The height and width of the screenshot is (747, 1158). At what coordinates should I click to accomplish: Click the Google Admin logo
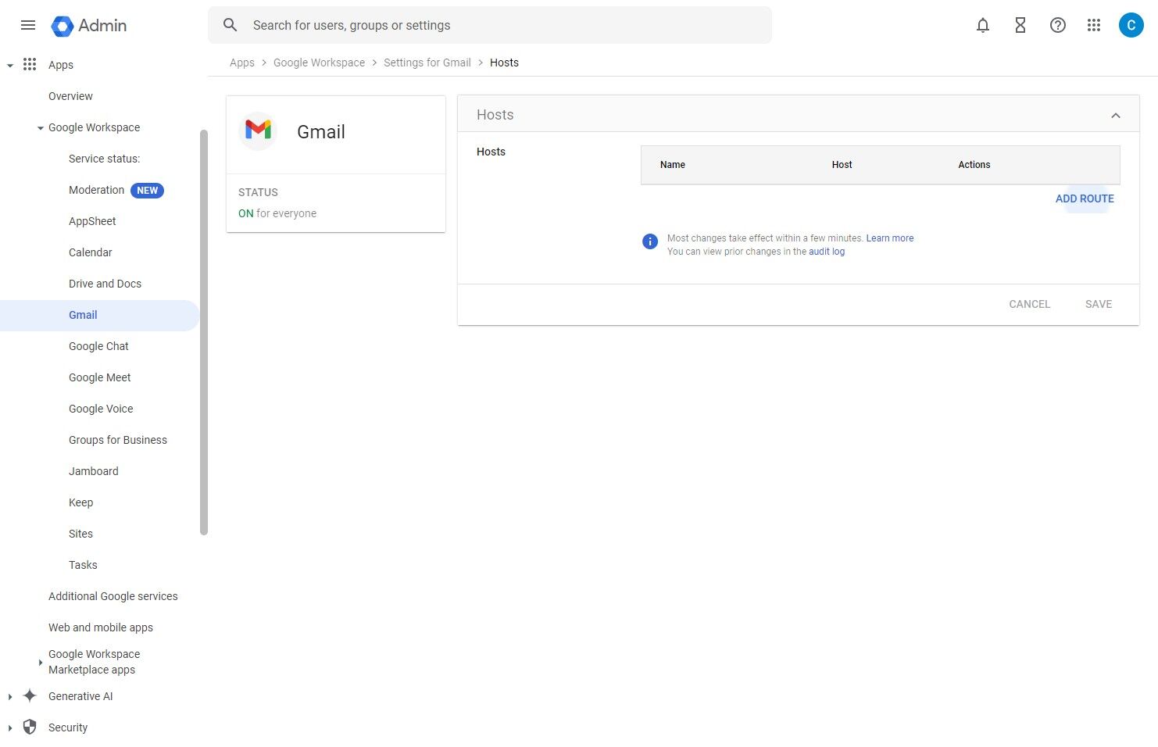point(88,26)
